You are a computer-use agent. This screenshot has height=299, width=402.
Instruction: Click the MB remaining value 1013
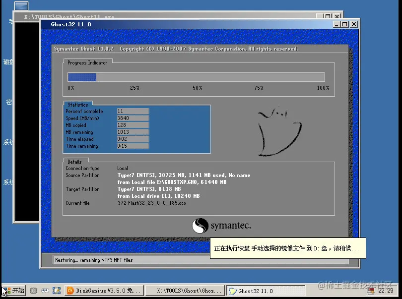click(x=133, y=132)
